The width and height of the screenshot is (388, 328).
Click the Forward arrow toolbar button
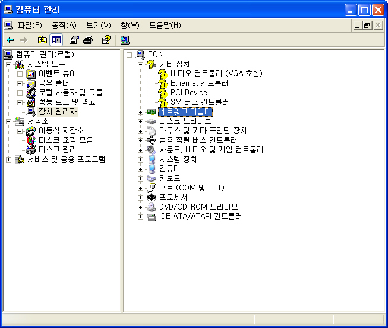point(24,40)
